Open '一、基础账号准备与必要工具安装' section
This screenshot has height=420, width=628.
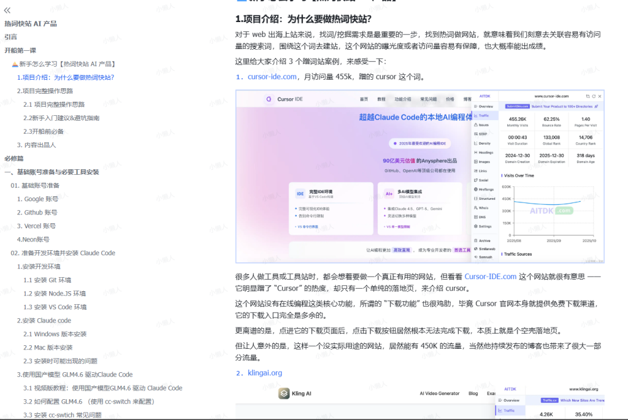tap(52, 172)
